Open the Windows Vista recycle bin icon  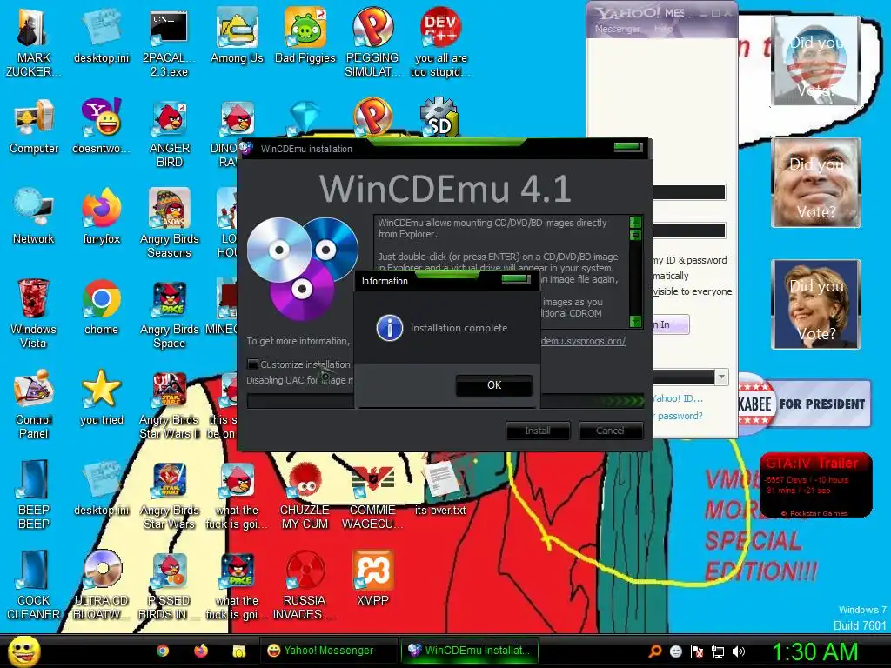click(x=34, y=313)
